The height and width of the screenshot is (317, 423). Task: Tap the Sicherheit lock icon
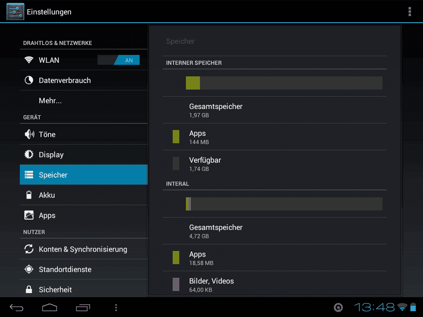[29, 289]
